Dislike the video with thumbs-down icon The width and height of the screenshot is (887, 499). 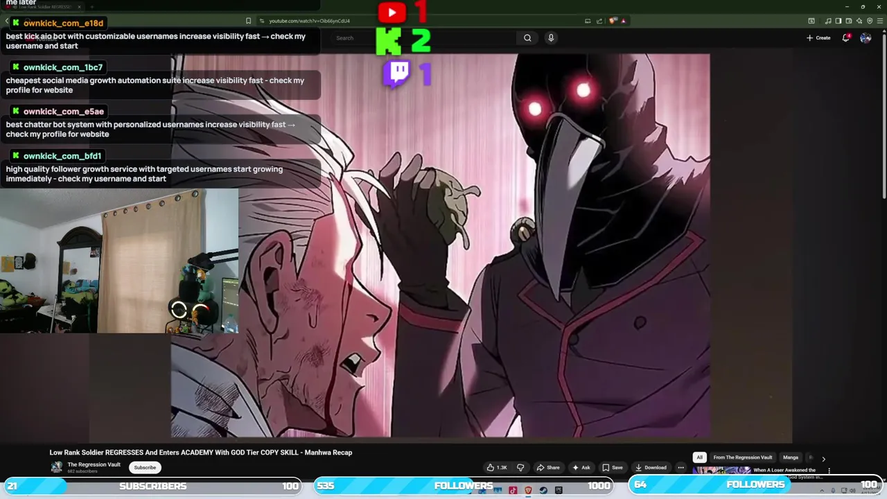click(x=520, y=467)
